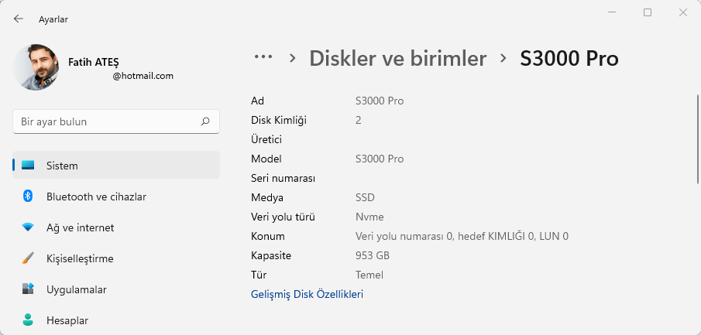The height and width of the screenshot is (335, 701).
Task: Select the Tür value Temel
Action: coord(369,275)
